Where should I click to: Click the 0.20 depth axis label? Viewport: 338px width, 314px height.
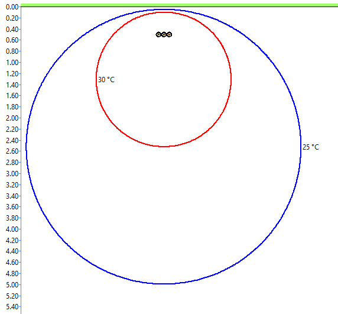coord(12,18)
